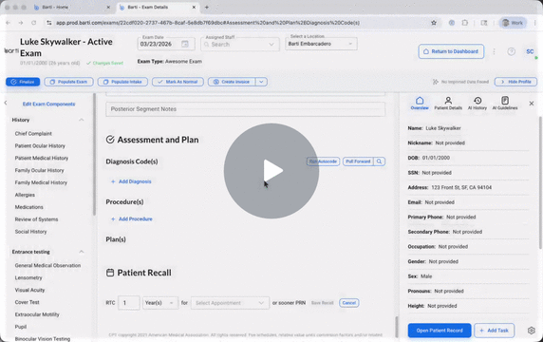Play the video overlay
Image resolution: width=543 pixels, height=342 pixels.
pos(271,171)
